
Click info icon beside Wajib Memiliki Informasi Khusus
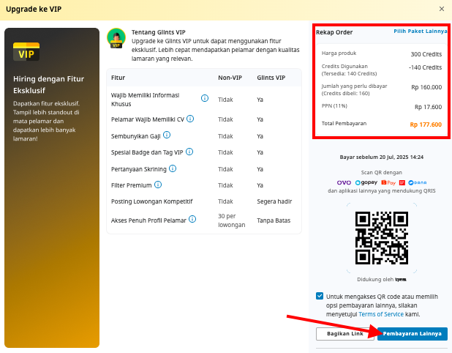pos(205,98)
